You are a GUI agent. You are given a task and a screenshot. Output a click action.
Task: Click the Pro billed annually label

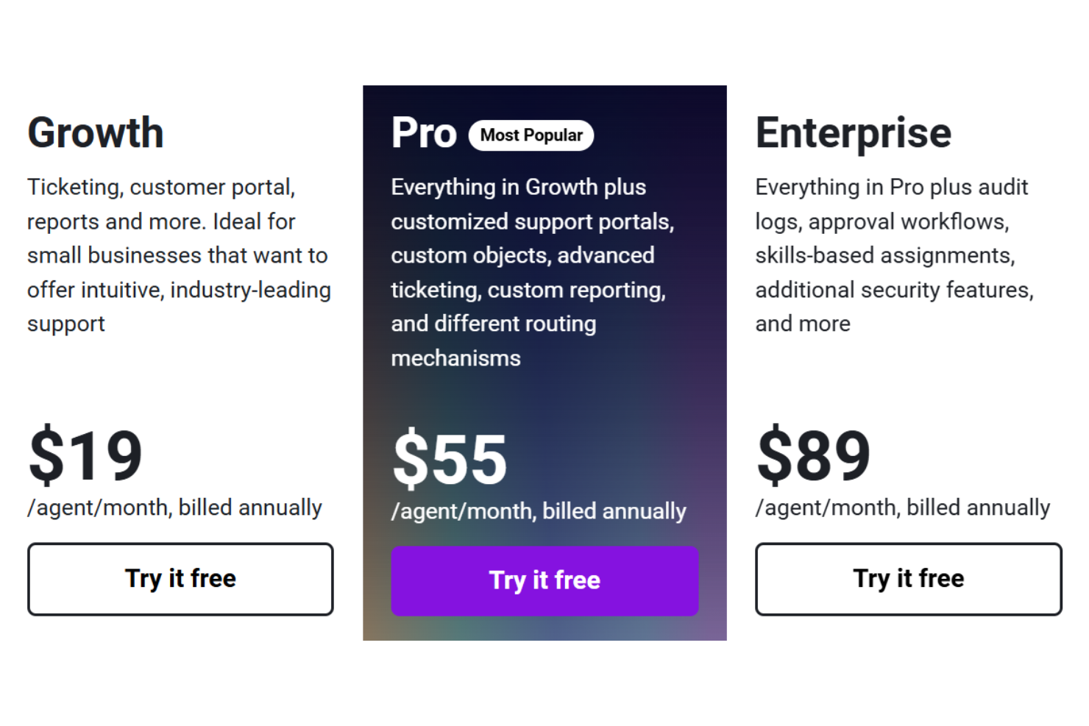tap(539, 510)
